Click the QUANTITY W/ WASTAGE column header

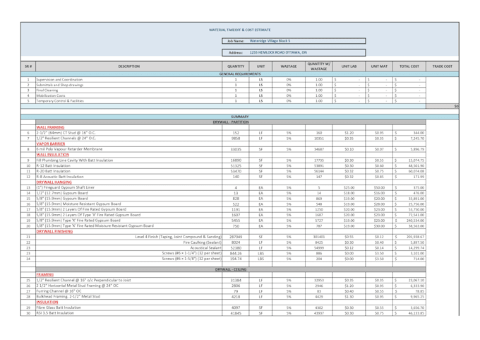coord(318,66)
